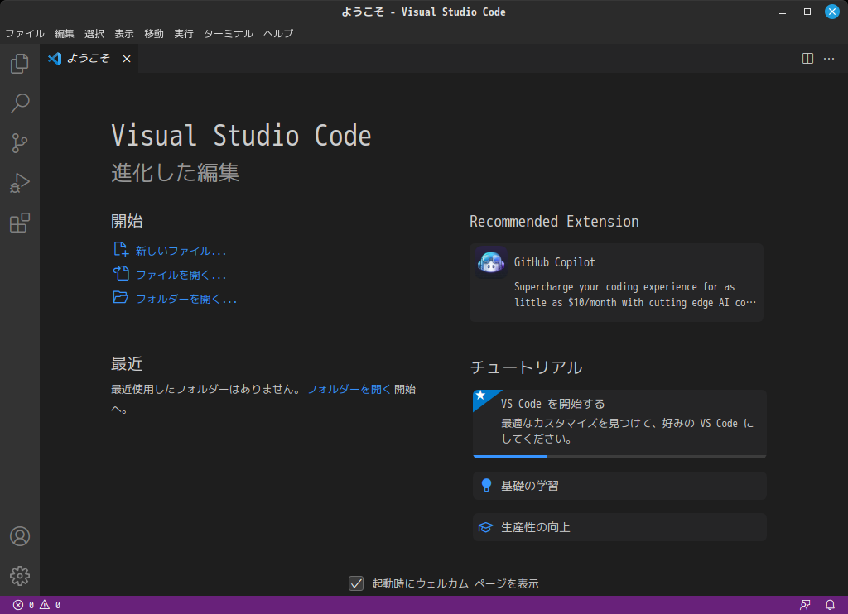Screen dimensions: 848x614
Task: Open the Run and Debug view
Action: point(19,182)
